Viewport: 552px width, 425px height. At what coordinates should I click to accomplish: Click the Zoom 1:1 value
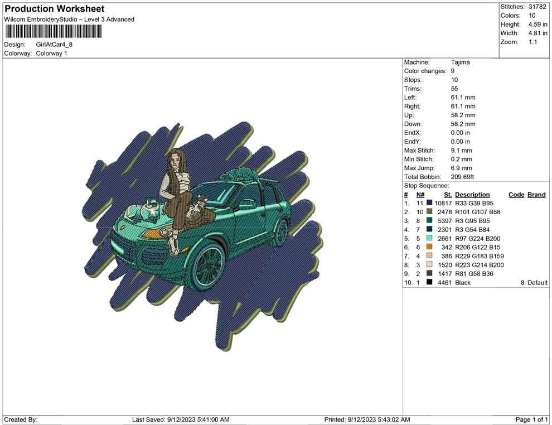532,42
